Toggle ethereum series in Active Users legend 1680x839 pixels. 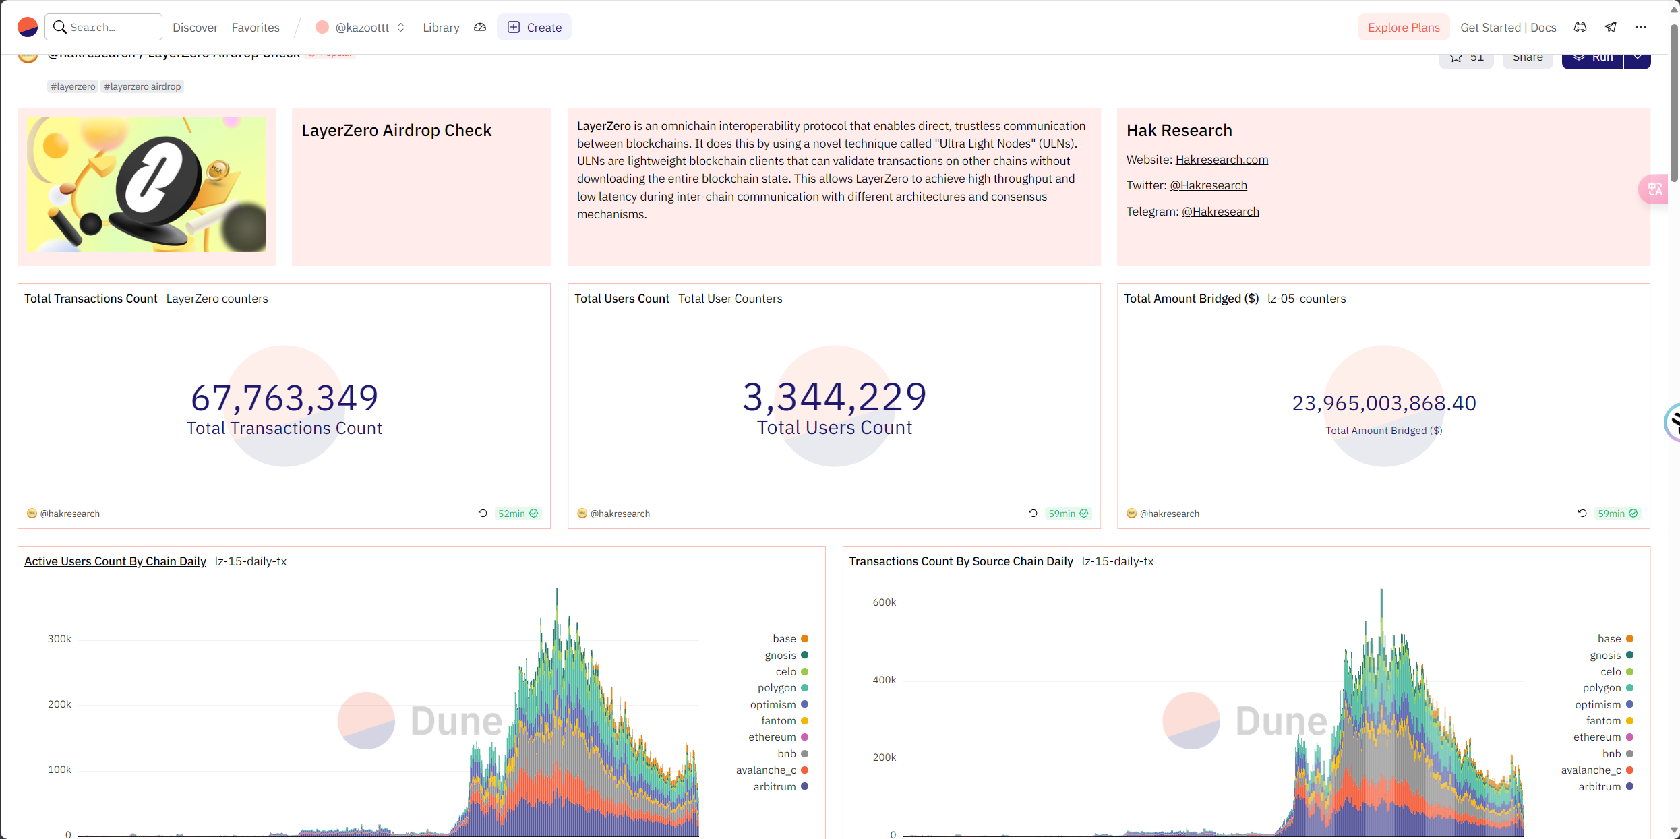coord(778,737)
